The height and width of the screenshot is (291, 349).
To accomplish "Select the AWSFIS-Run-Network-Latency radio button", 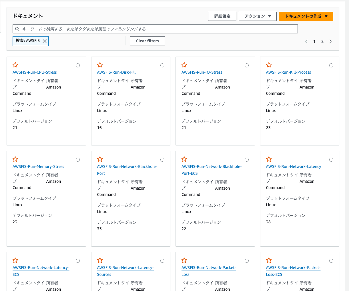I will tap(331, 160).
